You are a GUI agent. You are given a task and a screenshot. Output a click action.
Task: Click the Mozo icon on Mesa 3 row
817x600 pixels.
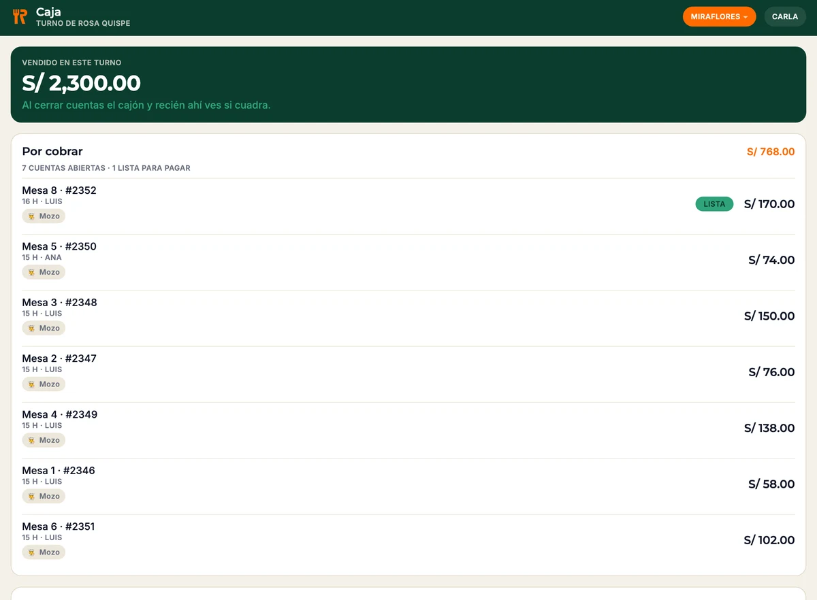(x=31, y=328)
